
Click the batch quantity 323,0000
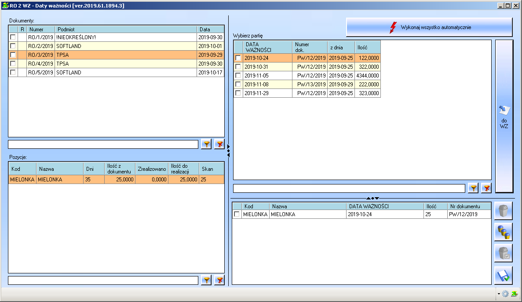pos(369,93)
